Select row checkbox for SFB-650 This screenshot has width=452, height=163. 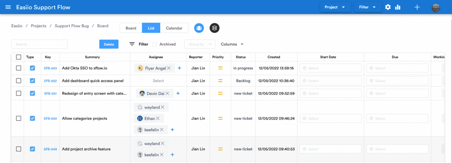click(19, 118)
